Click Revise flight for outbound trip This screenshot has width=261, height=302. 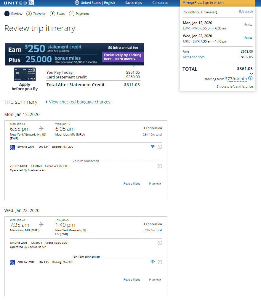pyautogui.click(x=132, y=184)
